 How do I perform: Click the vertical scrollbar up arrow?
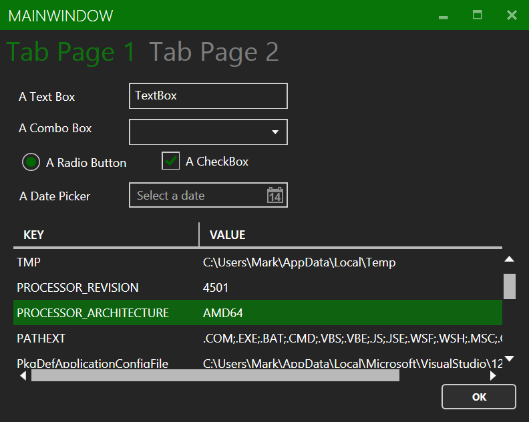tap(509, 259)
